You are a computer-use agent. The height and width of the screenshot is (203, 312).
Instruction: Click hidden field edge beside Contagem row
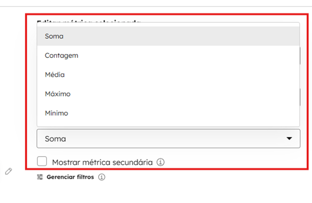coord(300,56)
